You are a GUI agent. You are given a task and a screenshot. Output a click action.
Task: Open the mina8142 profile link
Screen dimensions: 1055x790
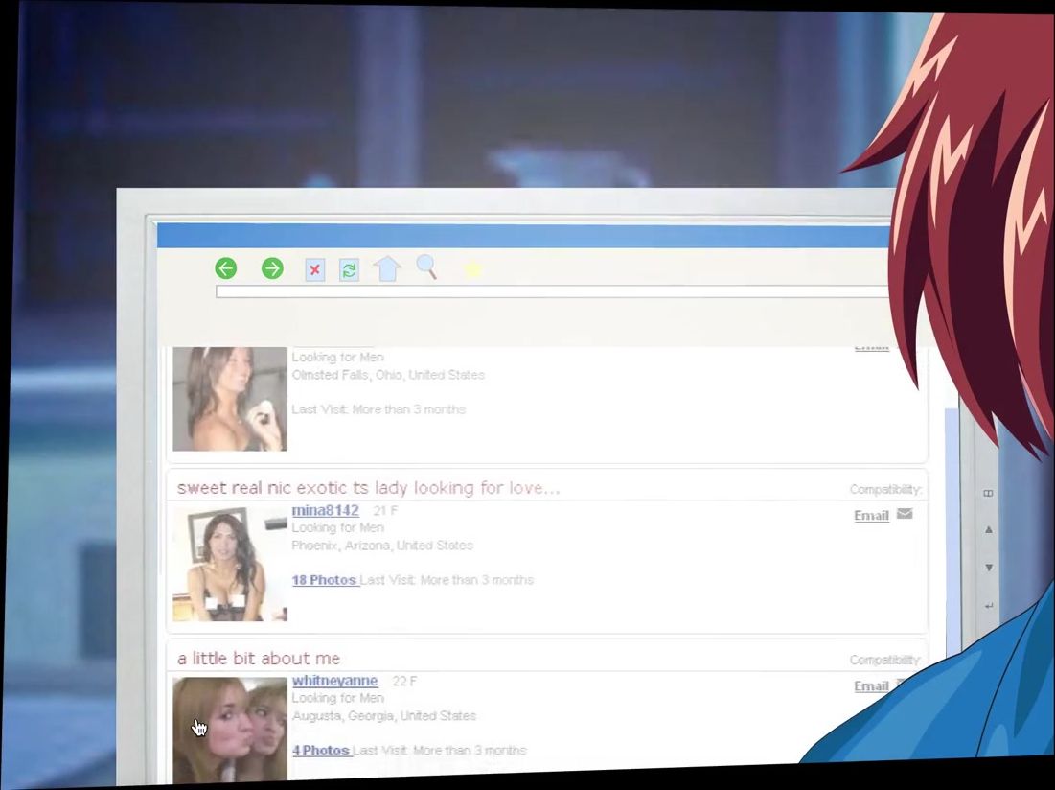coord(326,511)
